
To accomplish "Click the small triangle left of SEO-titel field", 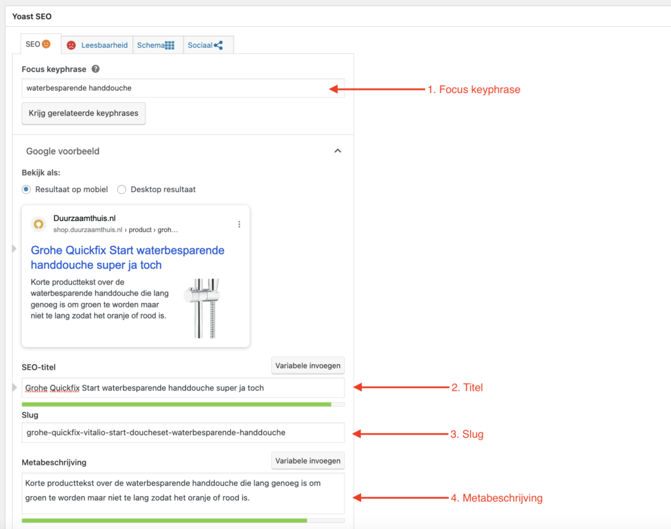I will [14, 387].
